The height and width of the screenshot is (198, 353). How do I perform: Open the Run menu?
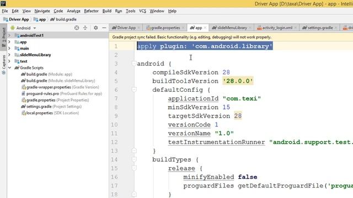pyautogui.click(x=119, y=11)
